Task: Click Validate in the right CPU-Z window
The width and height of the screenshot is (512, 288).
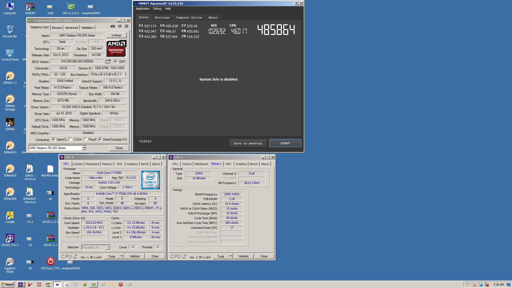Action: point(243,256)
